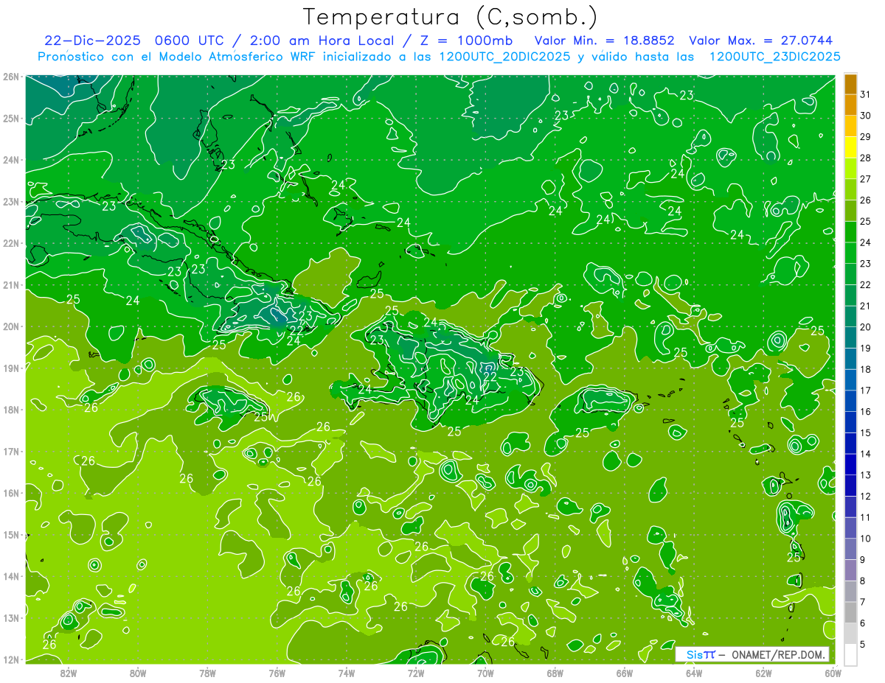The width and height of the screenshot is (885, 683).
Task: Click the 78W longitude axis label
Action: point(207,672)
